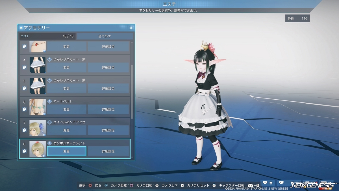Viewport: 339px width, 191px height.
Task: Open 詳細設定 for ポンポンオーナメント
Action: coord(108,151)
